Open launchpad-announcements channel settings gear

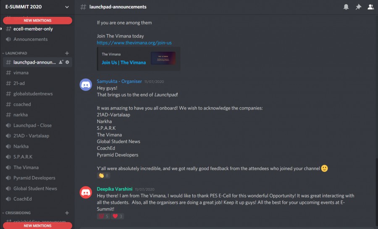[x=67, y=62]
